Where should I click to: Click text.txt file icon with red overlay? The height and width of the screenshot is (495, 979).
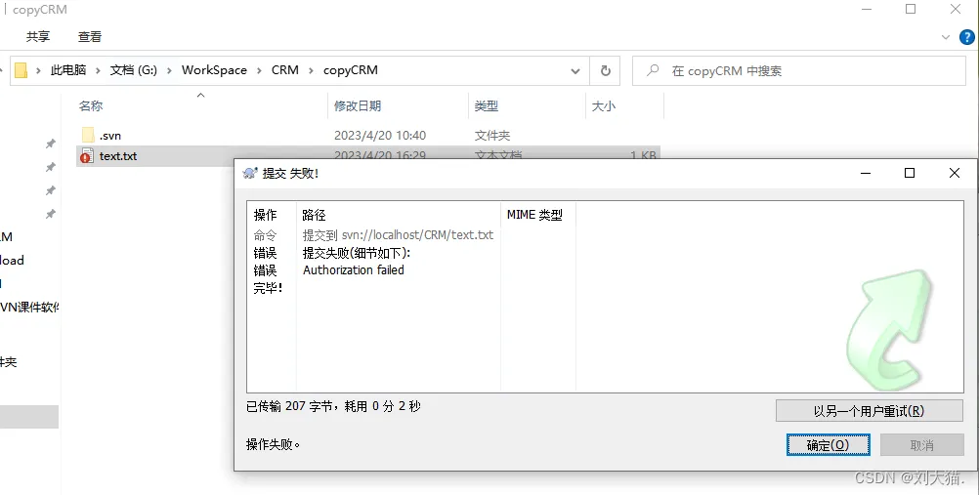click(87, 156)
